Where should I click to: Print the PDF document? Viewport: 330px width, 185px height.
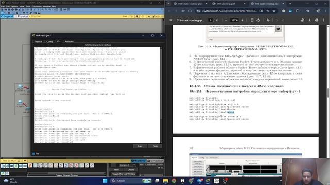pyautogui.click(x=317, y=20)
